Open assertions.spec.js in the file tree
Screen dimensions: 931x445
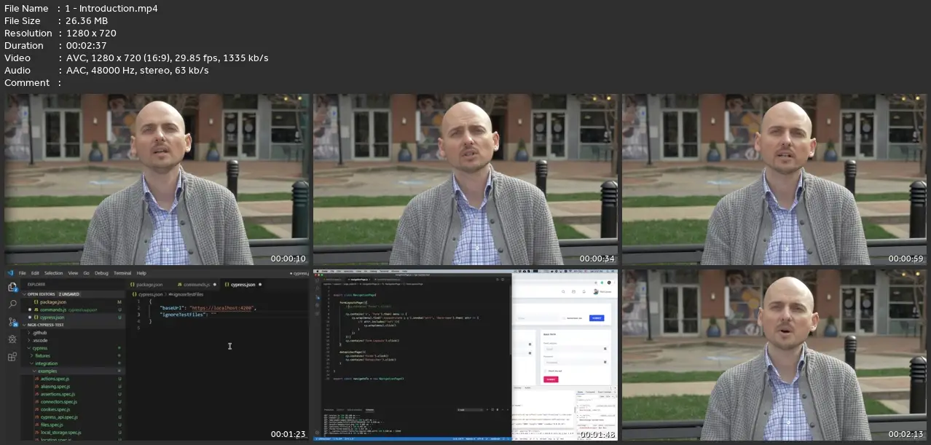57,394
